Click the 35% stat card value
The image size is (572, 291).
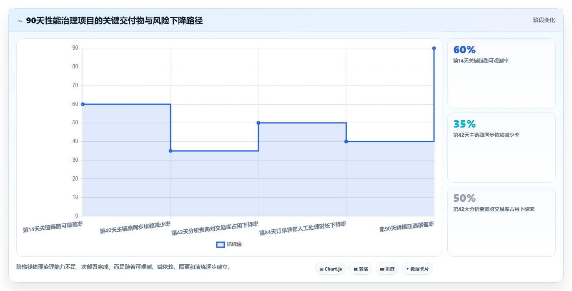coord(464,124)
